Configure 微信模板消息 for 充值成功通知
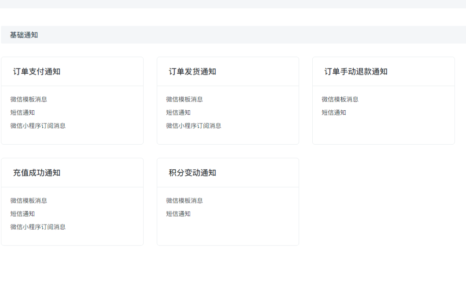 (29, 201)
